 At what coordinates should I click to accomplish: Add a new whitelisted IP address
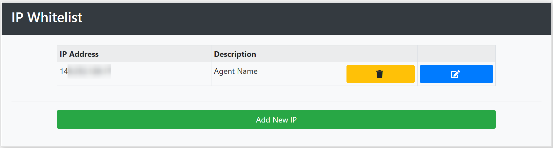[x=276, y=119]
